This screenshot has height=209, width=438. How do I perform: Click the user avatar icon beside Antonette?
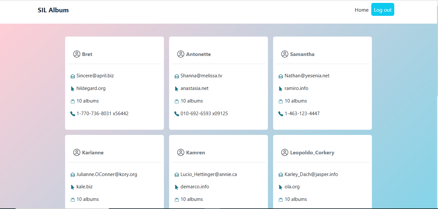coord(181,54)
